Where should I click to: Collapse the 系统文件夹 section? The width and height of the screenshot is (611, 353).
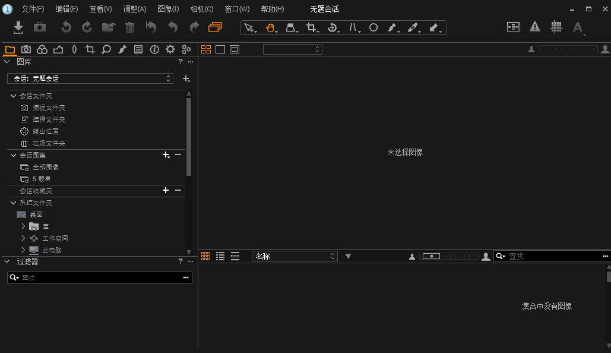(x=13, y=203)
